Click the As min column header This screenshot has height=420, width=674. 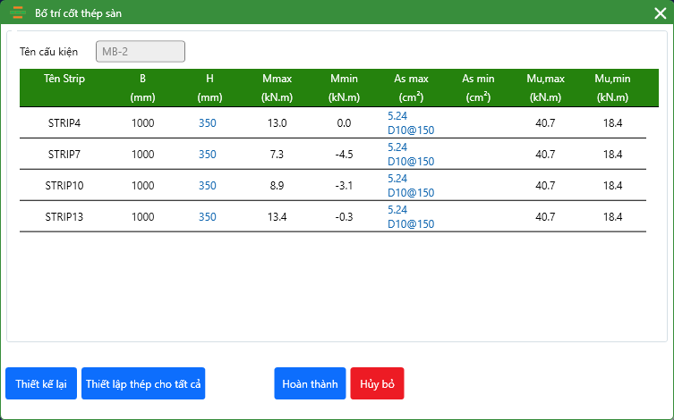click(x=478, y=88)
